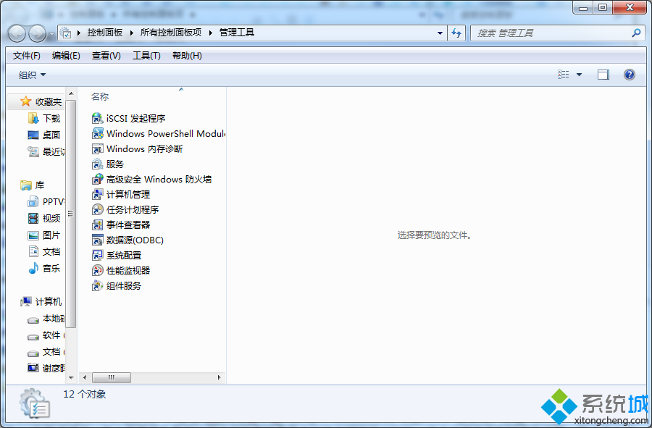
Task: Click the 控制面板 breadcrumb
Action: 105,33
